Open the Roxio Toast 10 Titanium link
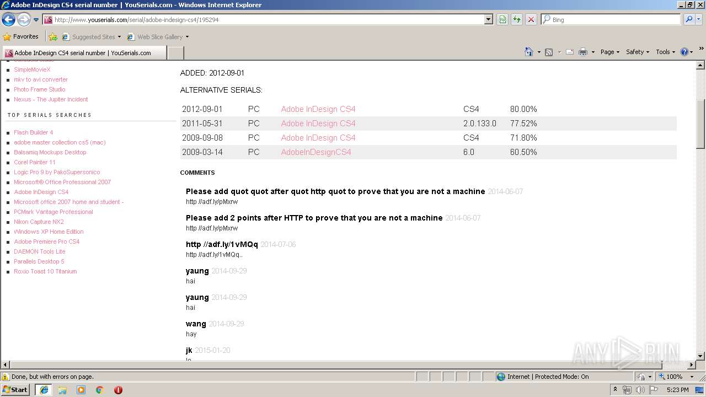 (45, 271)
